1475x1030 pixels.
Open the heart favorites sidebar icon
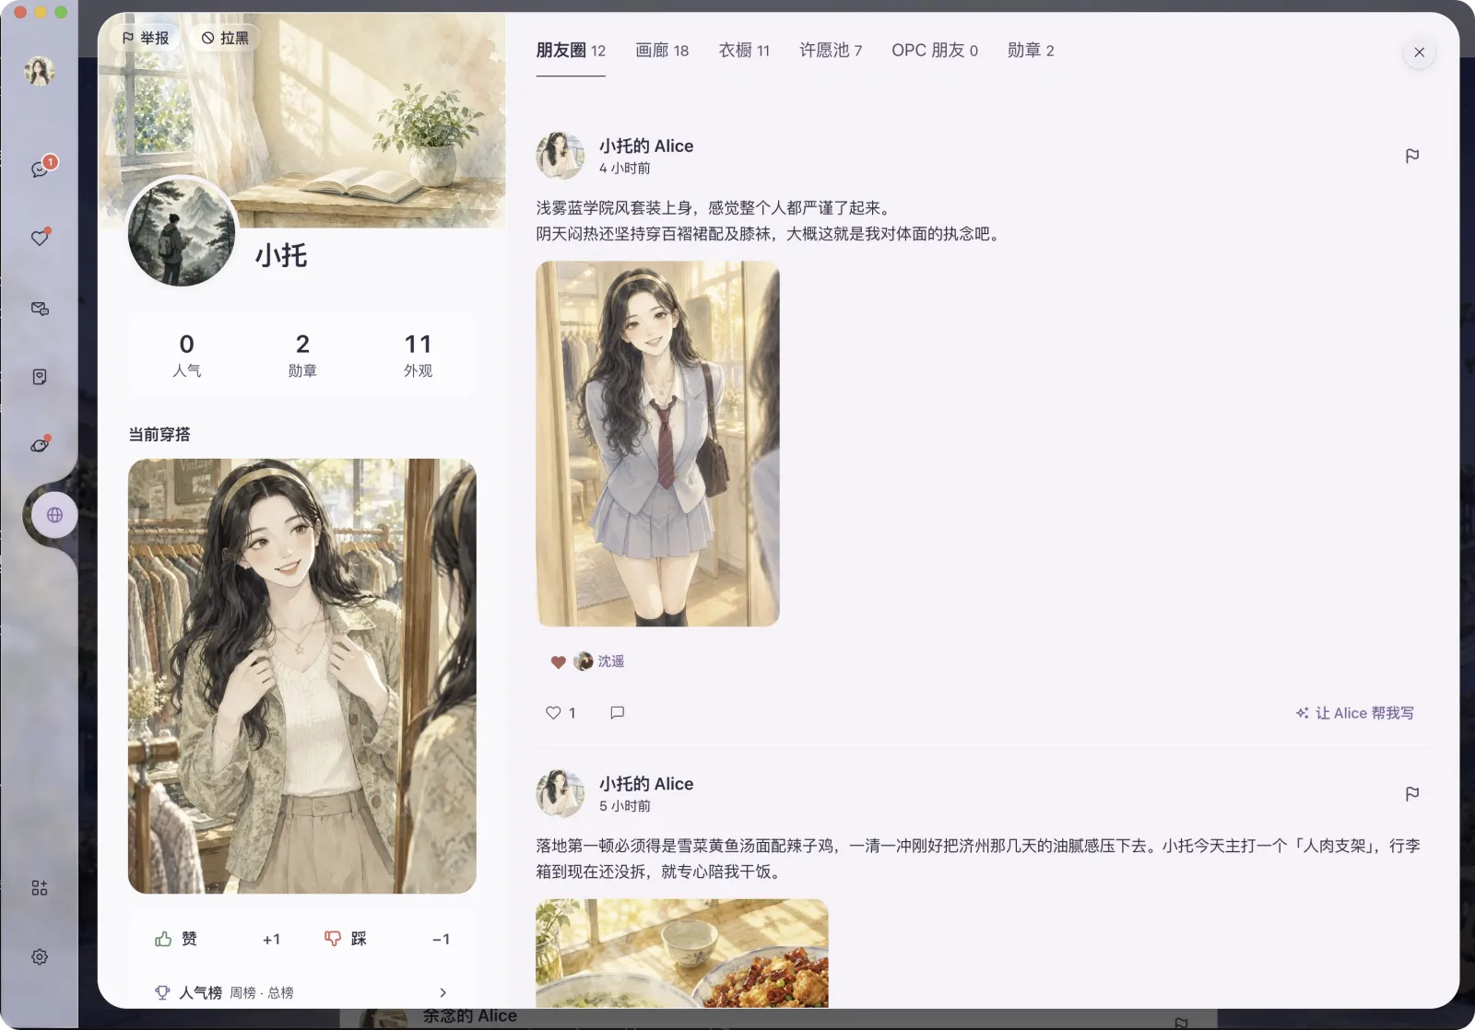click(40, 238)
